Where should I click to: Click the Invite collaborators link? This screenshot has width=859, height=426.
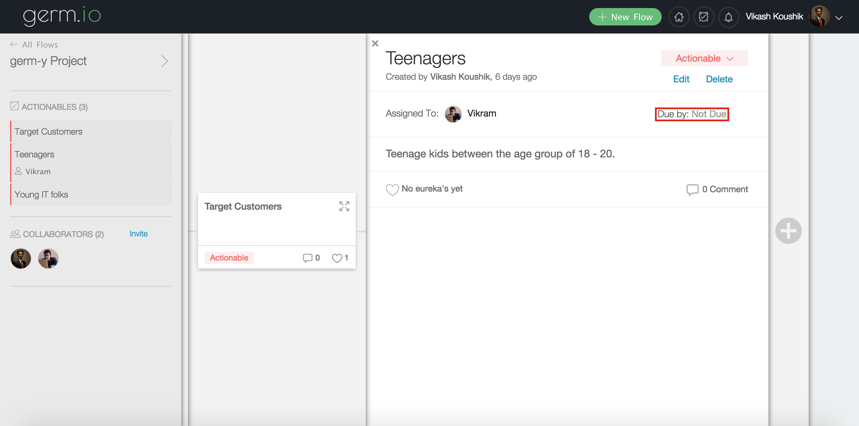[x=139, y=234]
